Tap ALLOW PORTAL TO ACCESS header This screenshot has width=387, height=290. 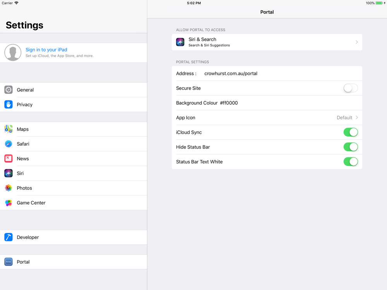coord(200,30)
